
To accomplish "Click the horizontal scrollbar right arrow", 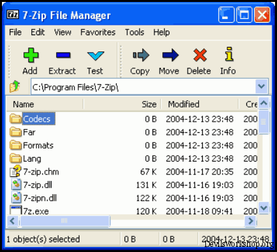I will pyautogui.click(x=250, y=221).
